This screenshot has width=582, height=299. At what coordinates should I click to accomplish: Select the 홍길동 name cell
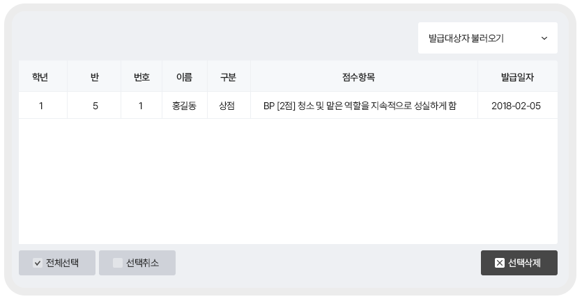(185, 106)
